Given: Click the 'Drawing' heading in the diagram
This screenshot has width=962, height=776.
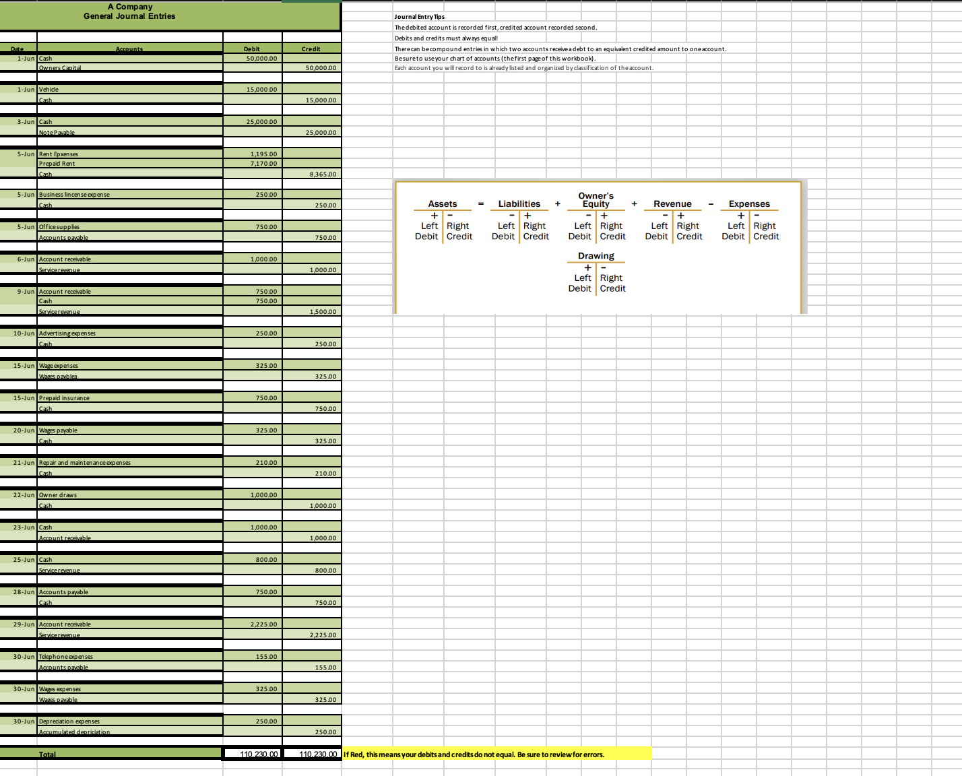Looking at the screenshot, I should [596, 256].
